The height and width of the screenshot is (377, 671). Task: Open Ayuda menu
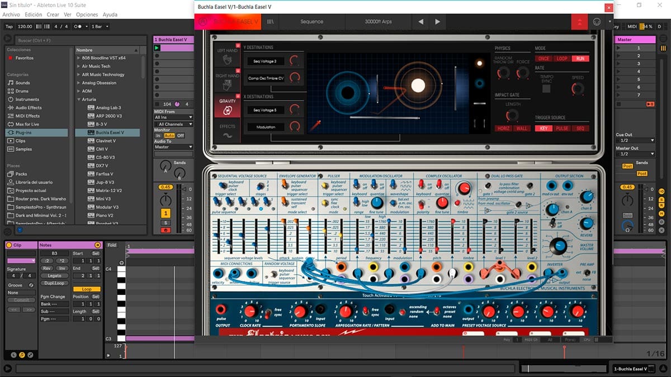click(x=110, y=15)
